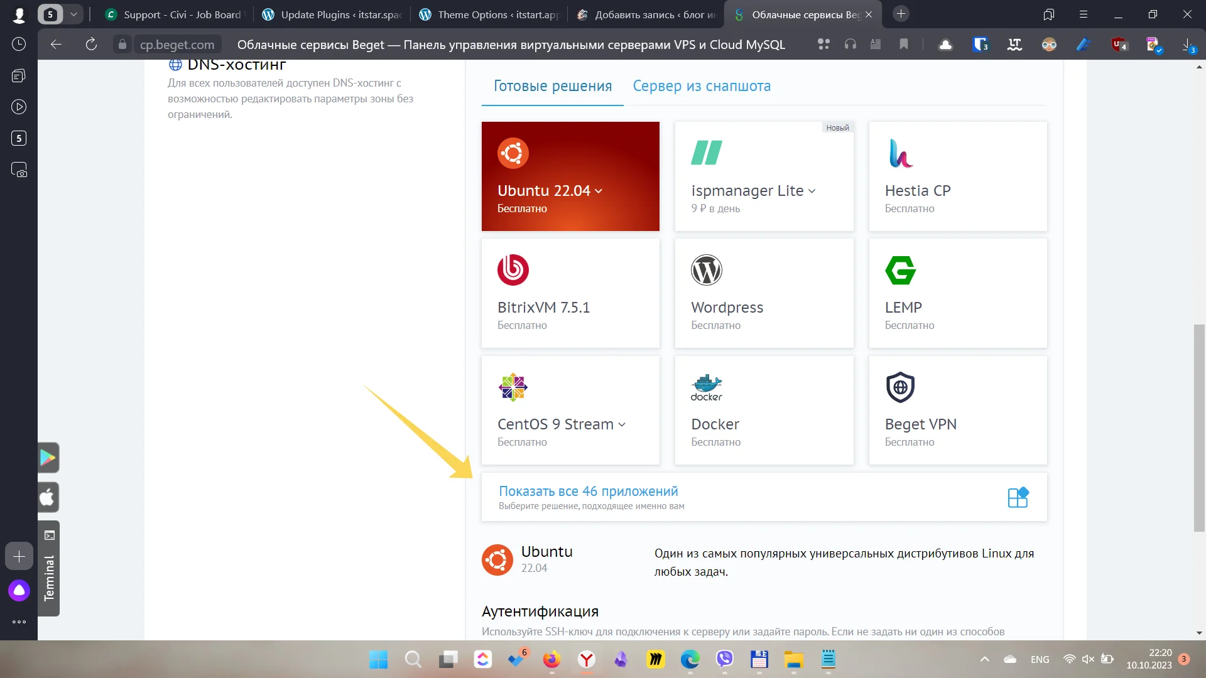Open the screenshot tool icon in sidebar
The width and height of the screenshot is (1206, 678).
click(x=19, y=170)
